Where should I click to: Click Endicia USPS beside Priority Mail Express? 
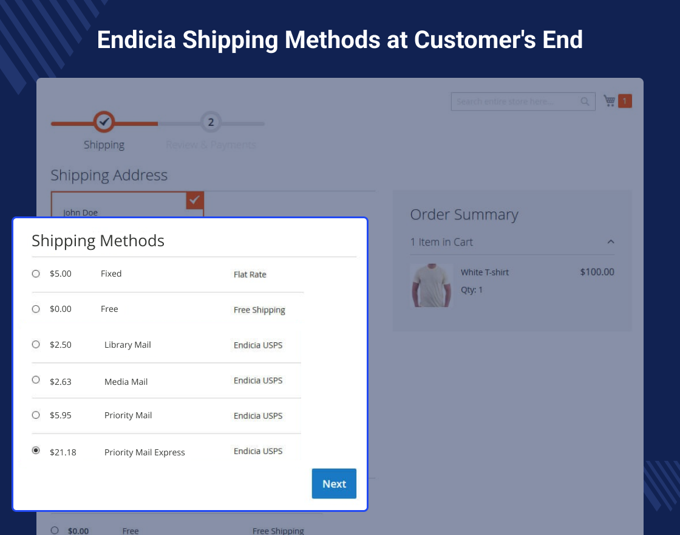point(258,451)
